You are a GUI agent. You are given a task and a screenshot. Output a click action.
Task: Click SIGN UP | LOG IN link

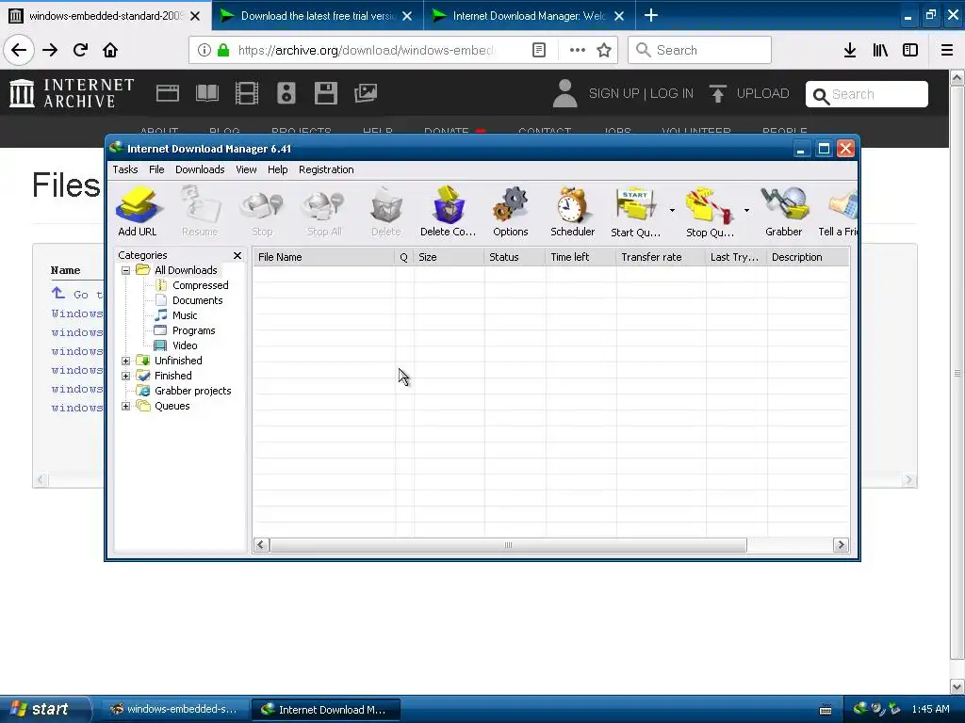641,93
